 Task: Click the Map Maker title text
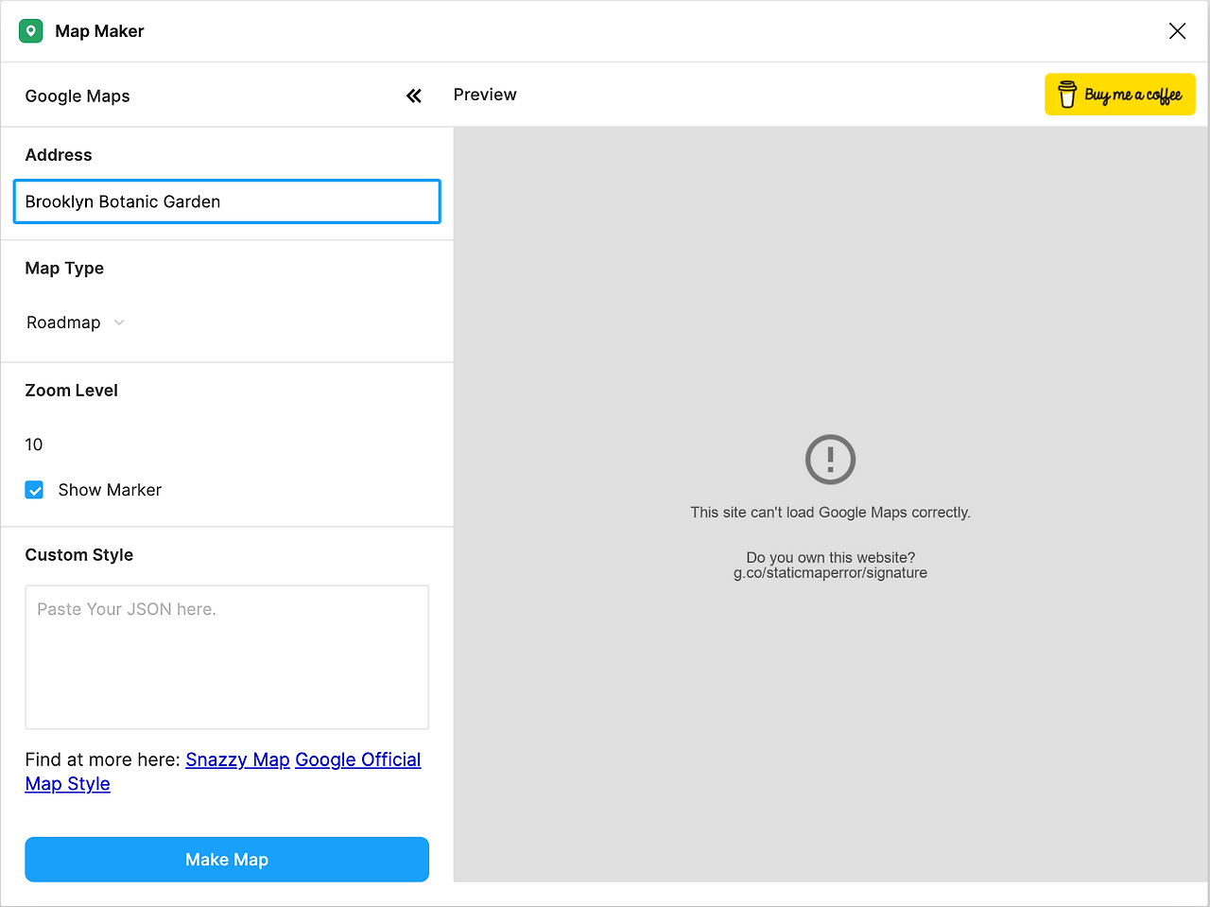(x=99, y=31)
